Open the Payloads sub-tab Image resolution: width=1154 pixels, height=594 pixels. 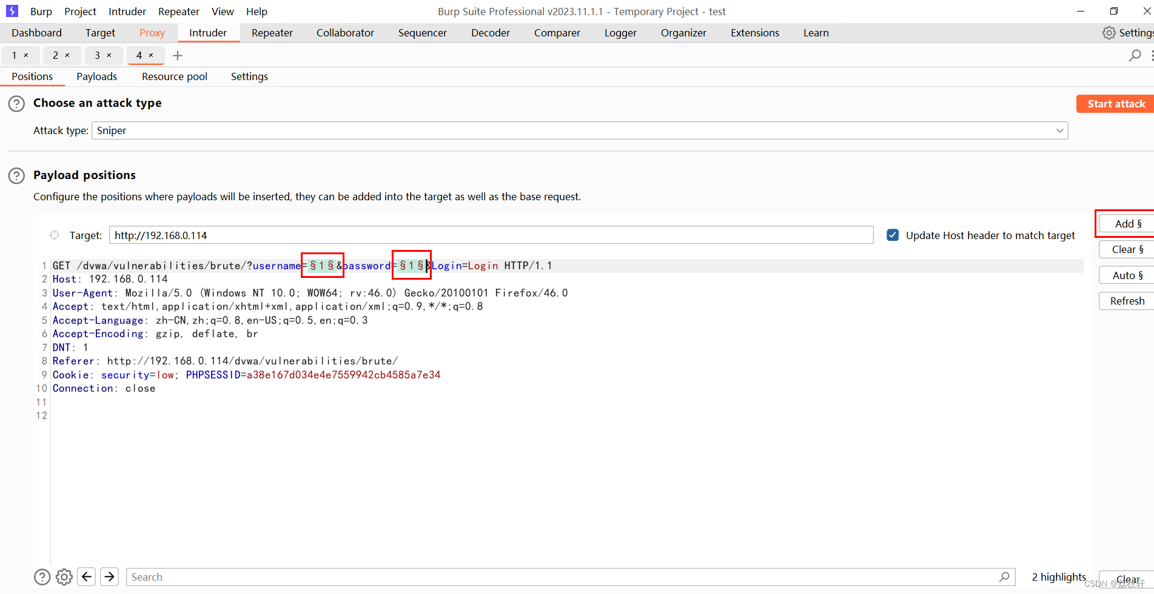[x=96, y=76]
